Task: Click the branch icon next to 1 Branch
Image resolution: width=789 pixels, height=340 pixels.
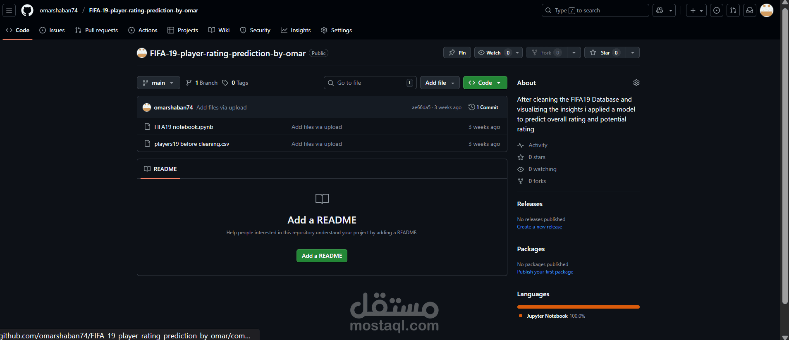Action: 189,83
